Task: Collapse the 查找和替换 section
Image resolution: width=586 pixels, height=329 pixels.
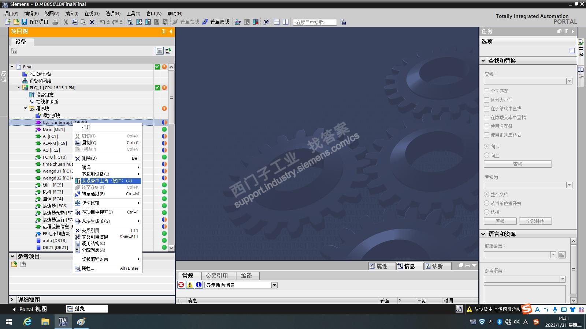Action: tap(483, 61)
